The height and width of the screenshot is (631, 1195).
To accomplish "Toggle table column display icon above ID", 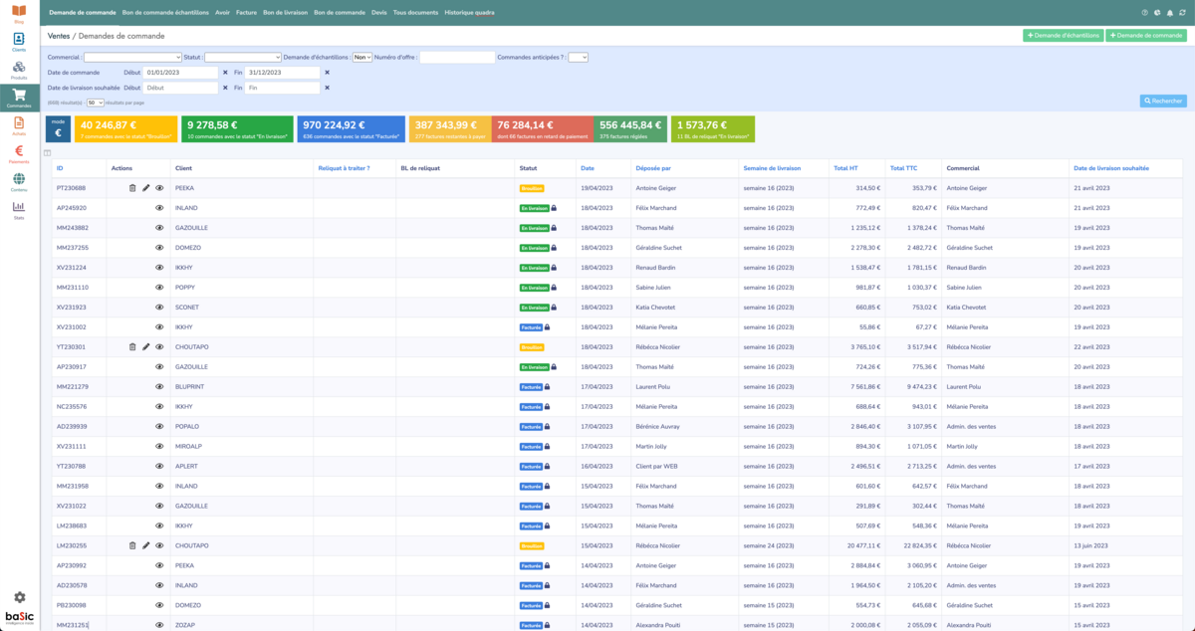I will 48,152.
